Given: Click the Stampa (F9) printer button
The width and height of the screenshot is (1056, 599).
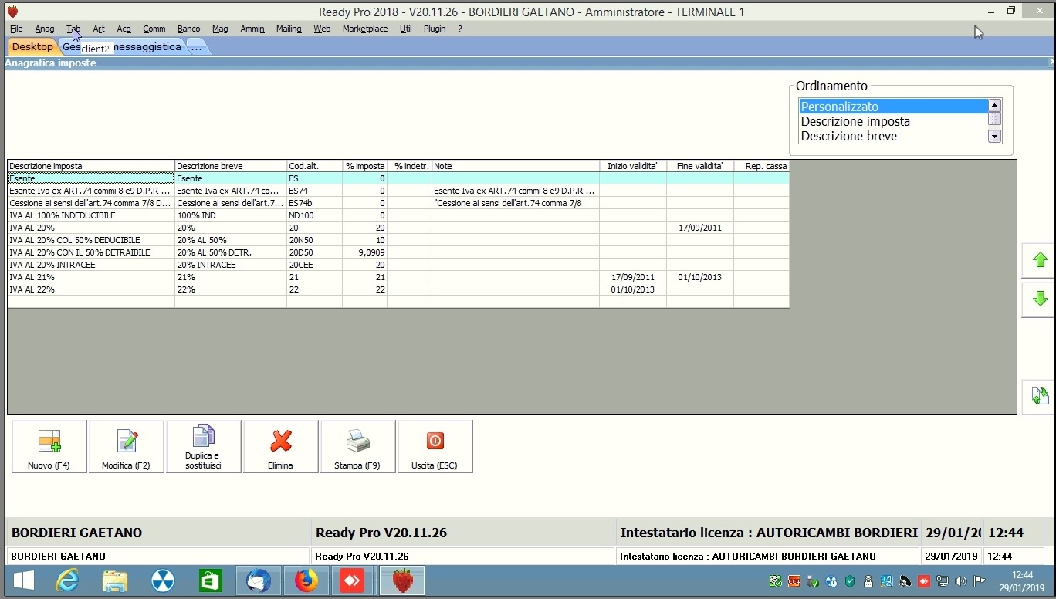Looking at the screenshot, I should 358,446.
